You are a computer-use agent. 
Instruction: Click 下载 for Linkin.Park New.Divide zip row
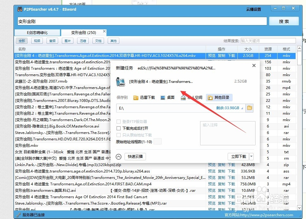(x=231, y=165)
